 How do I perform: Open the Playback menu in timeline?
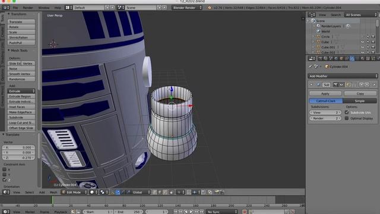click(61, 212)
